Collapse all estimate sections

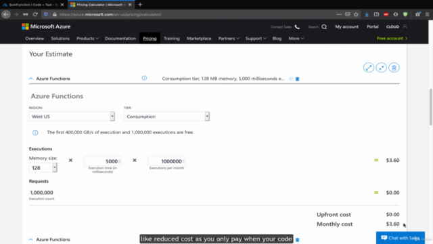[x=382, y=68]
